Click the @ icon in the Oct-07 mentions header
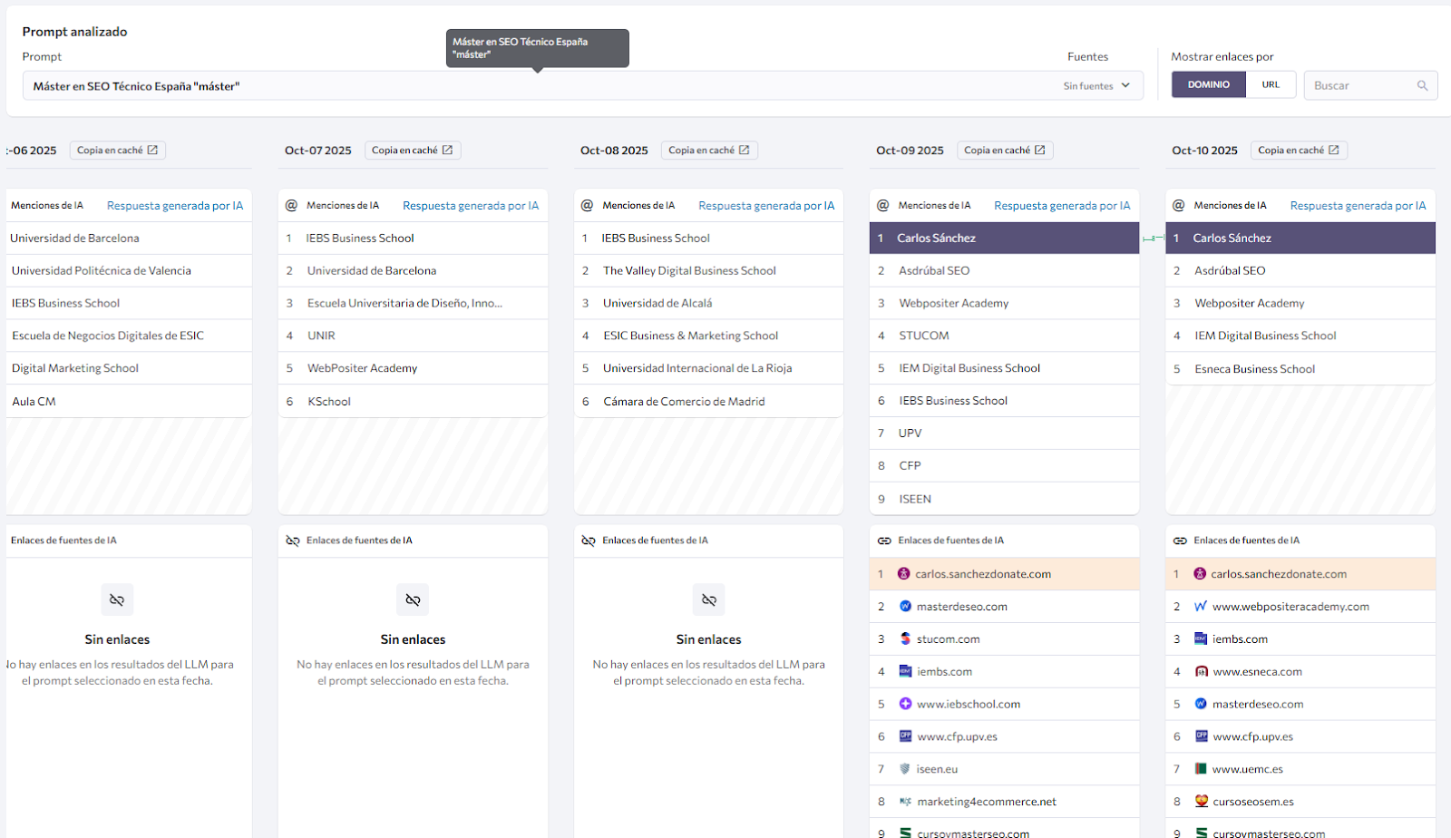The image size is (1451, 838). (291, 205)
